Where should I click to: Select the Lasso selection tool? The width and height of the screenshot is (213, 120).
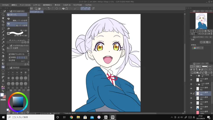[3, 28]
